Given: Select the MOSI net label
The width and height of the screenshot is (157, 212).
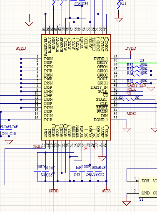Looking at the screenshot, I should click(x=131, y=114).
